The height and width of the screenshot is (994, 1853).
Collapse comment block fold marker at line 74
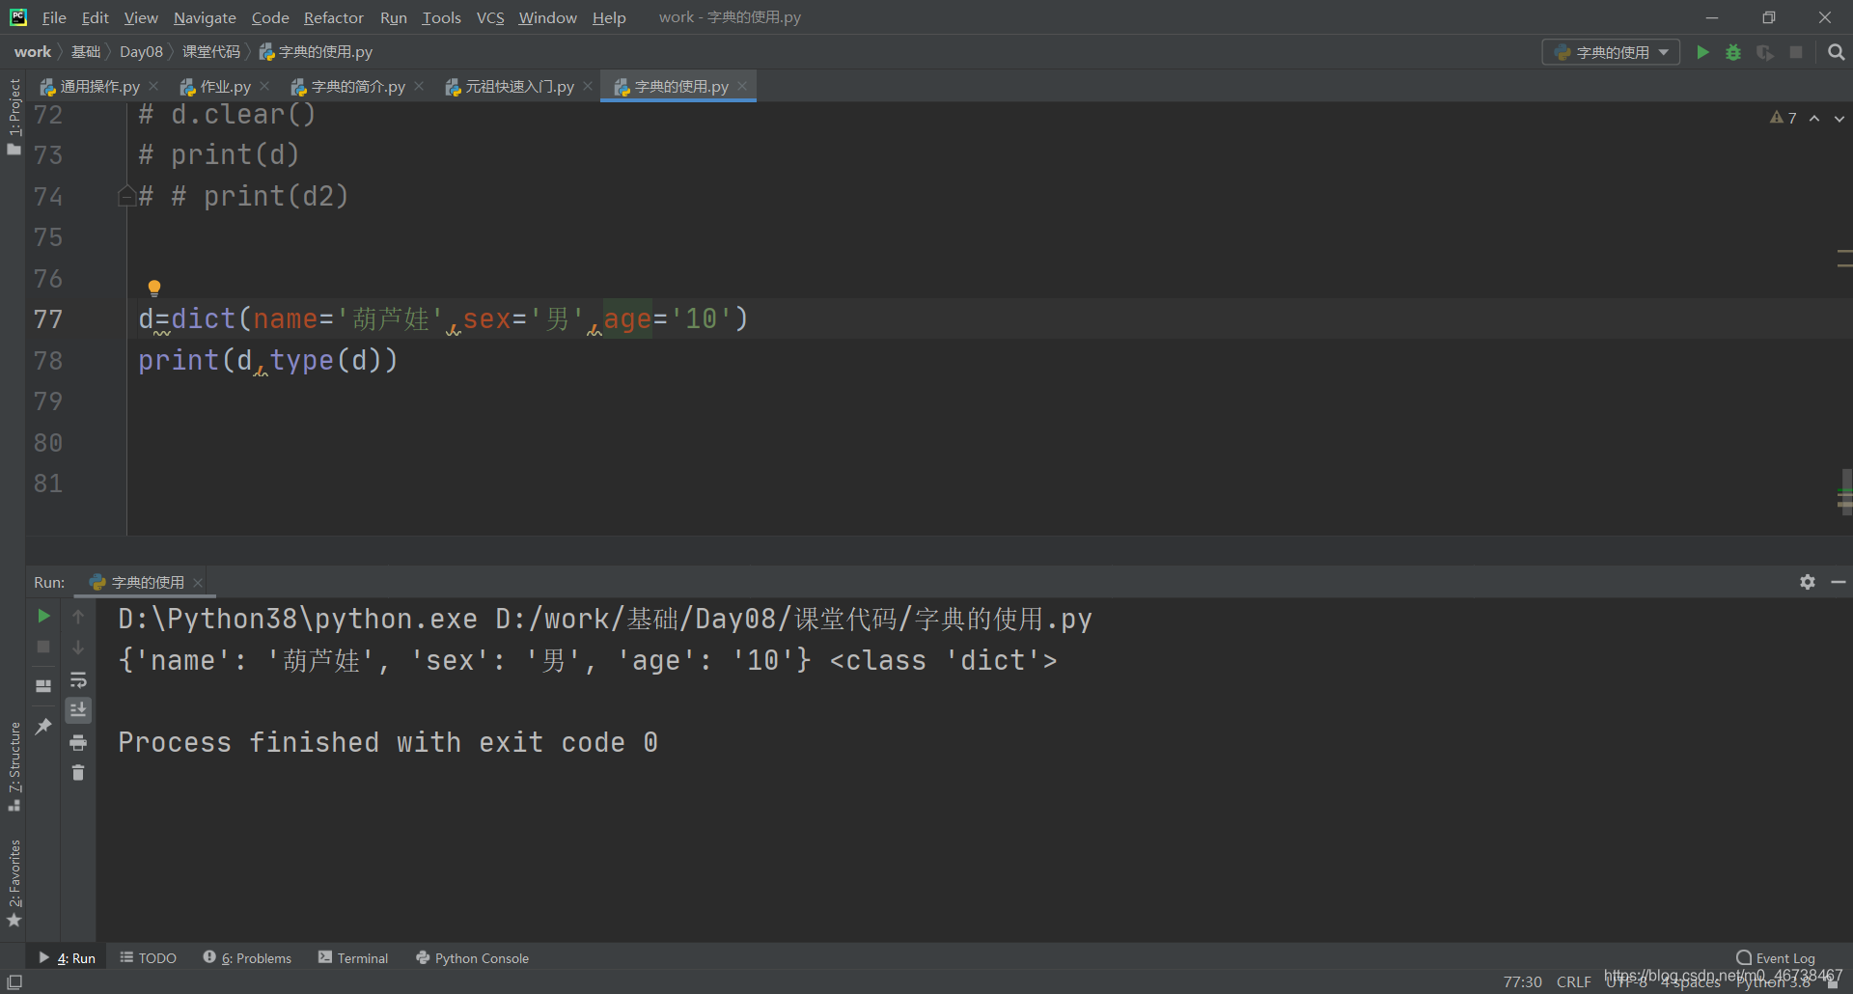(x=126, y=196)
